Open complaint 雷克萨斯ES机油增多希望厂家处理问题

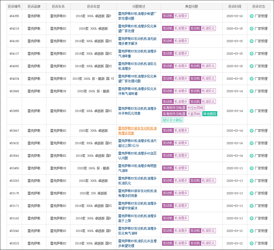tap(137, 16)
